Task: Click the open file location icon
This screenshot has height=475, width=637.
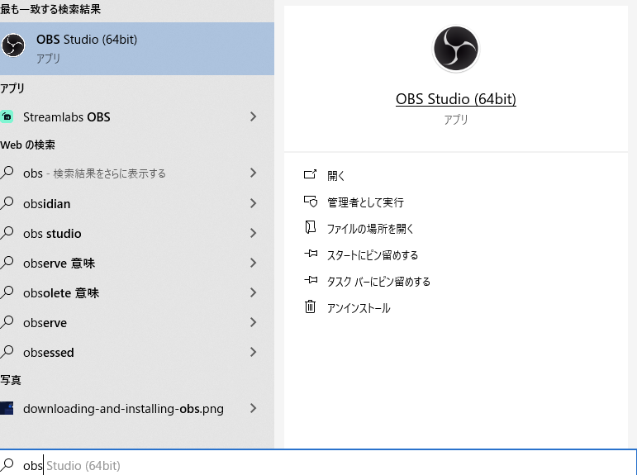Action: 311,228
